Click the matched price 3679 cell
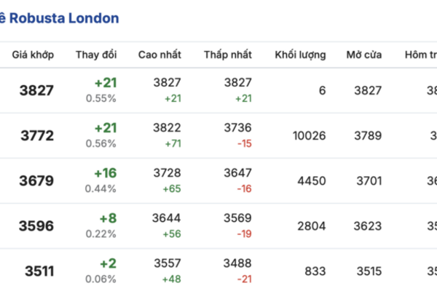Viewport: 437px width, 291px height. coord(36,180)
